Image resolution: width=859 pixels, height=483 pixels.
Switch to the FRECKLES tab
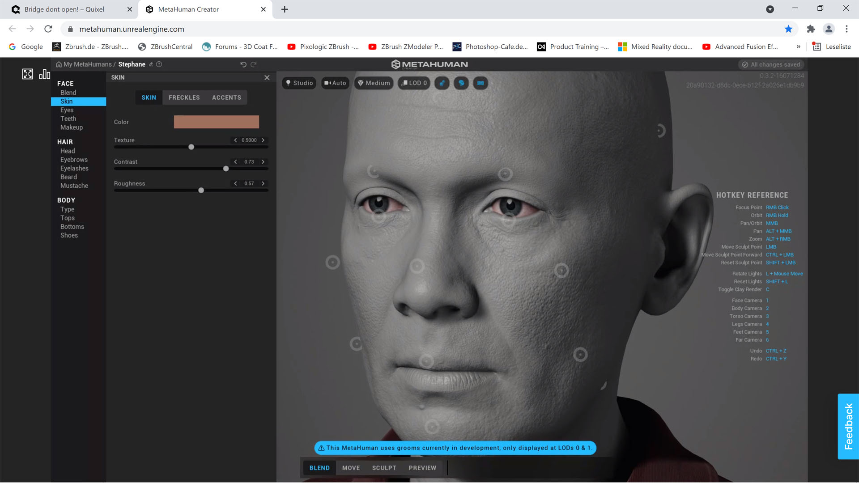tap(184, 97)
